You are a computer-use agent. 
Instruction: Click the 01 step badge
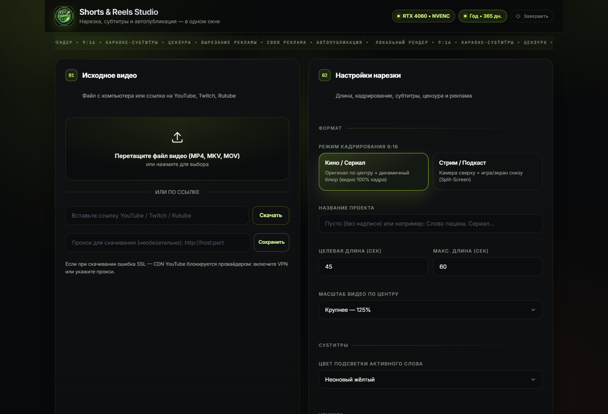point(71,75)
